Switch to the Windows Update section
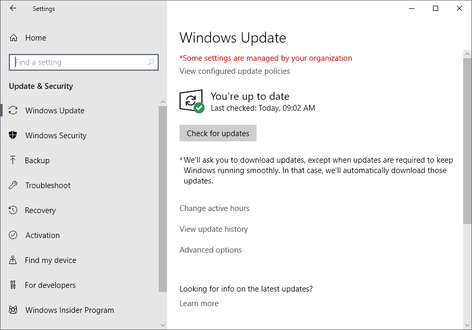 coord(55,110)
